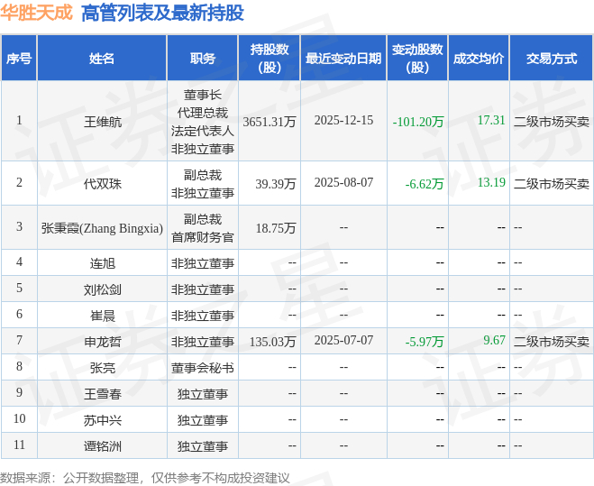The image size is (594, 486).
Task: Click the holding value 39.39万
Action: pyautogui.click(x=276, y=184)
